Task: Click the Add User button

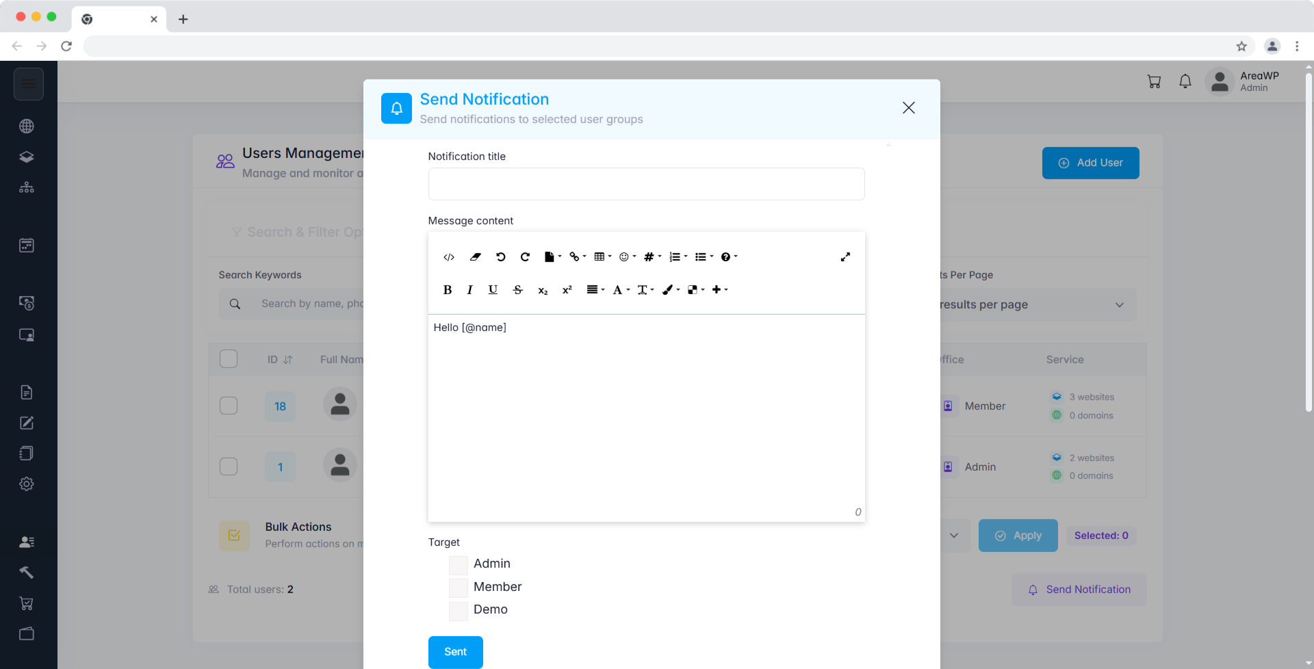Action: click(x=1090, y=163)
